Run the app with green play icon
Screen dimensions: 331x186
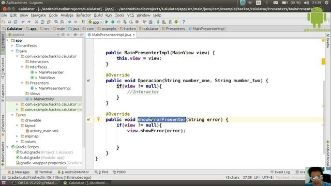[x=107, y=22]
